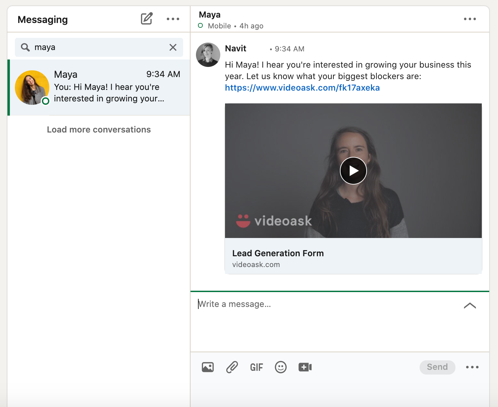The width and height of the screenshot is (498, 407).
Task: Click the videoask.com domain text in the card
Action: [256, 265]
